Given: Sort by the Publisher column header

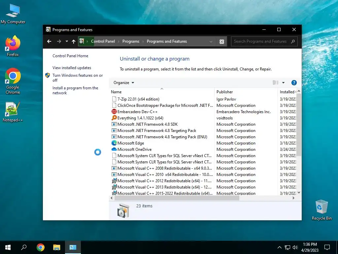Looking at the screenshot, I should pyautogui.click(x=246, y=92).
